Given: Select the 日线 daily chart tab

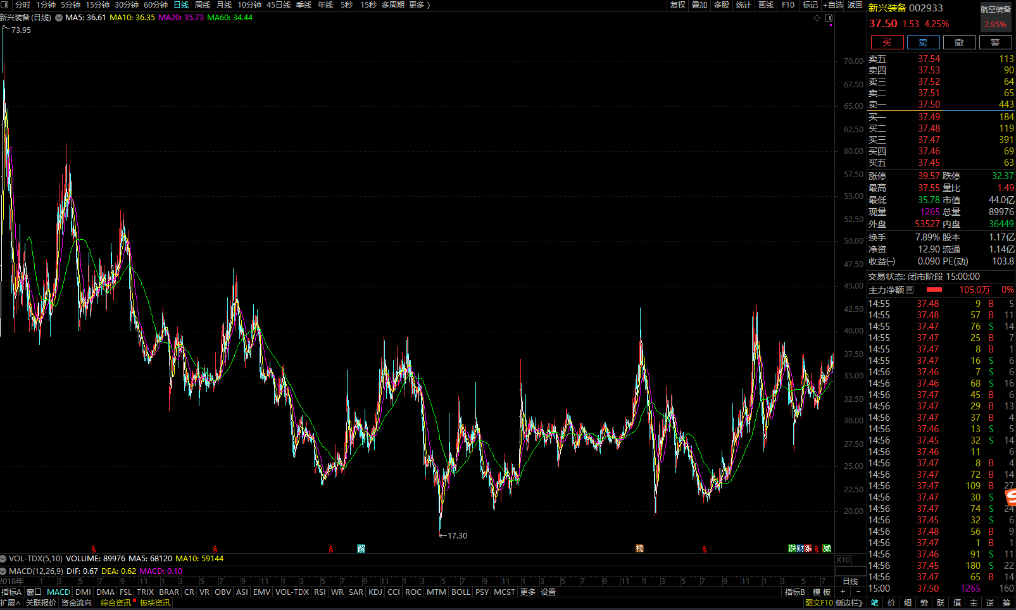Looking at the screenshot, I should pyautogui.click(x=181, y=5).
